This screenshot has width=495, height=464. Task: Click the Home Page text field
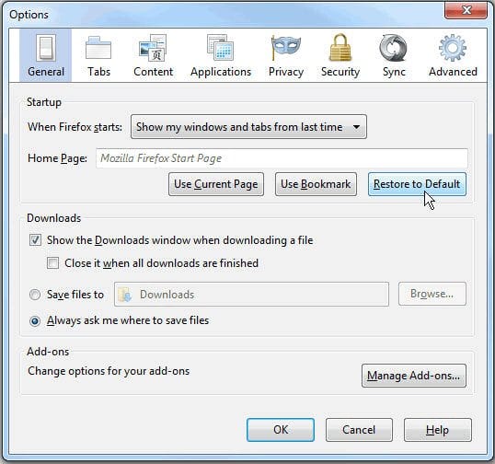point(282,158)
